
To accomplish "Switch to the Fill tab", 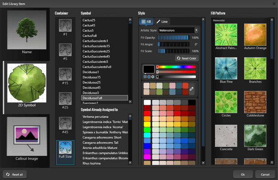I will (146, 21).
